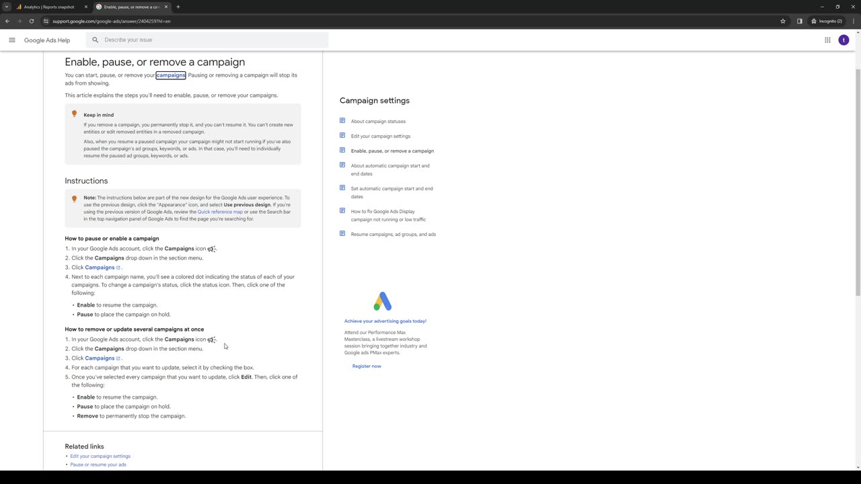Click the lightbulb icon beside Note
Screen dimensions: 861x484
75,199
